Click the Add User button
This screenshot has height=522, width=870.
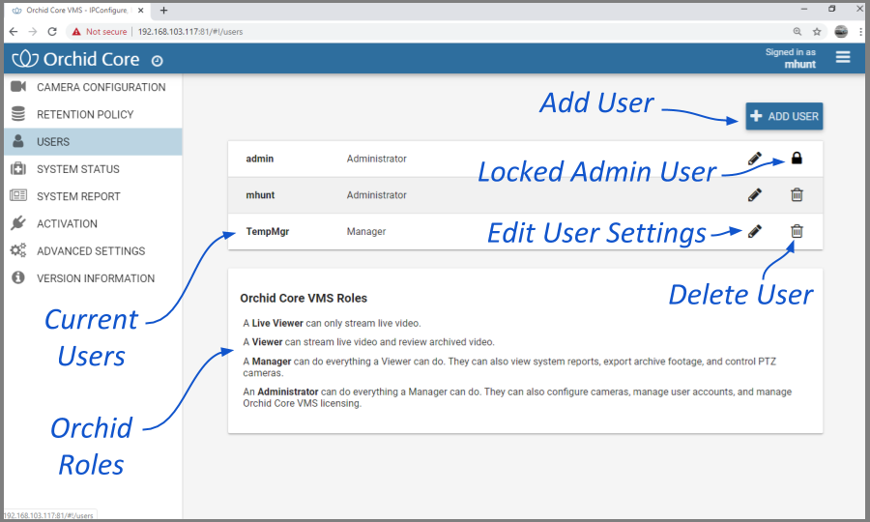tap(784, 116)
